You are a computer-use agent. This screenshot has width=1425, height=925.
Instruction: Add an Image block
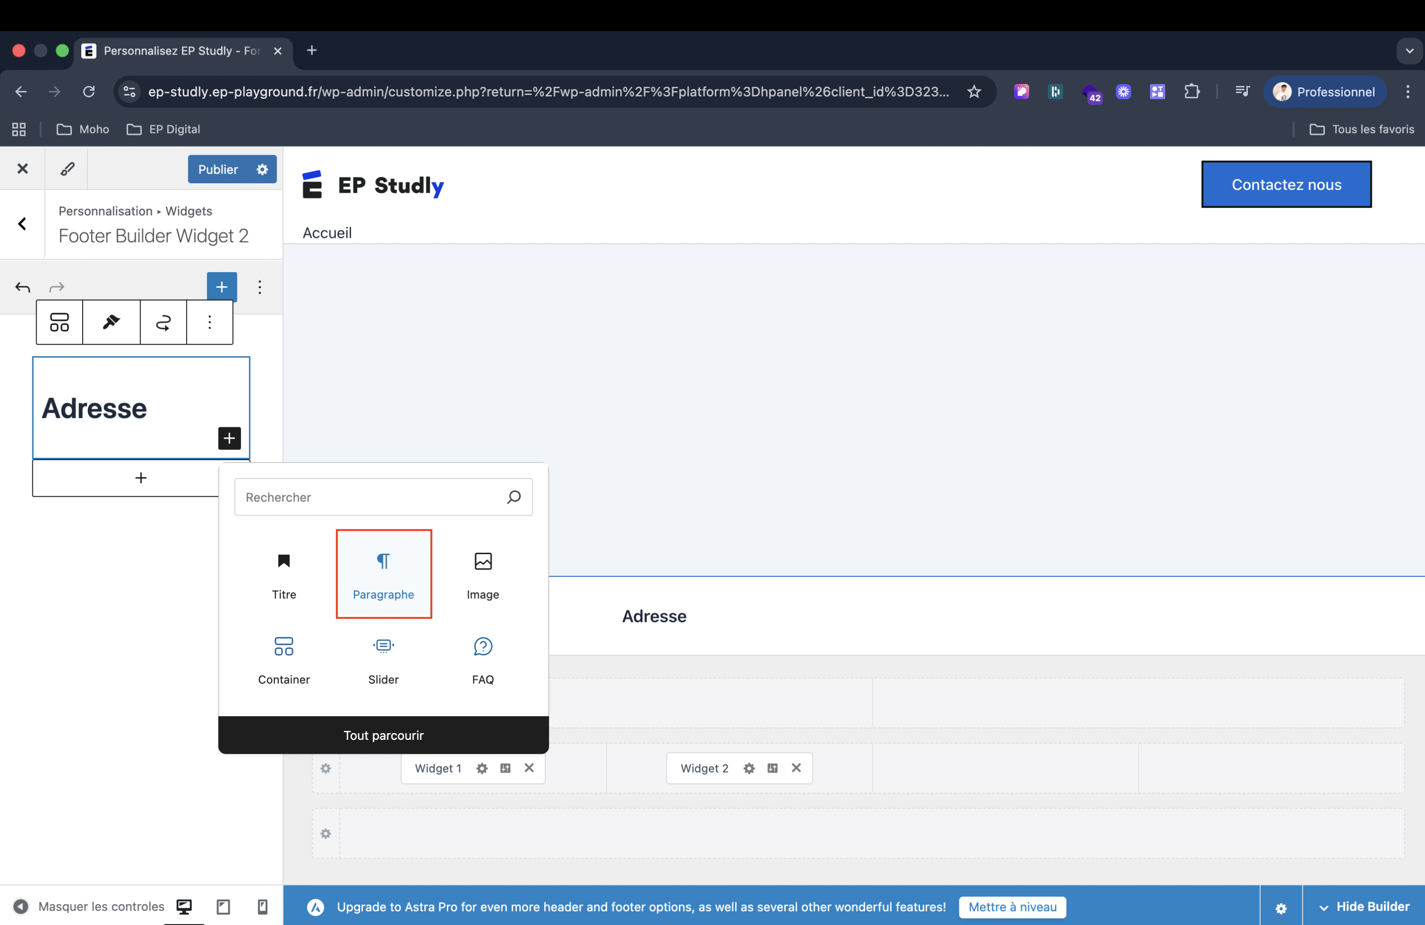tap(483, 573)
